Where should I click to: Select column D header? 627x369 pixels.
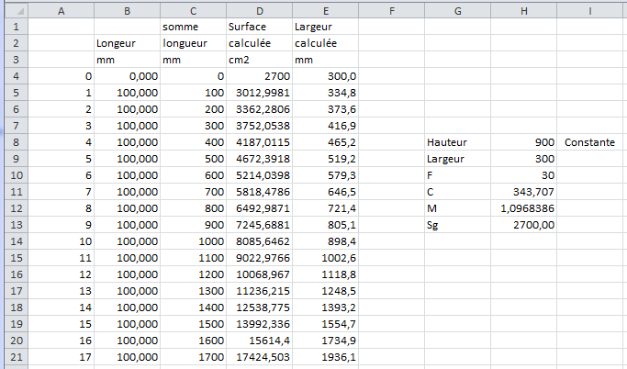tap(260, 11)
